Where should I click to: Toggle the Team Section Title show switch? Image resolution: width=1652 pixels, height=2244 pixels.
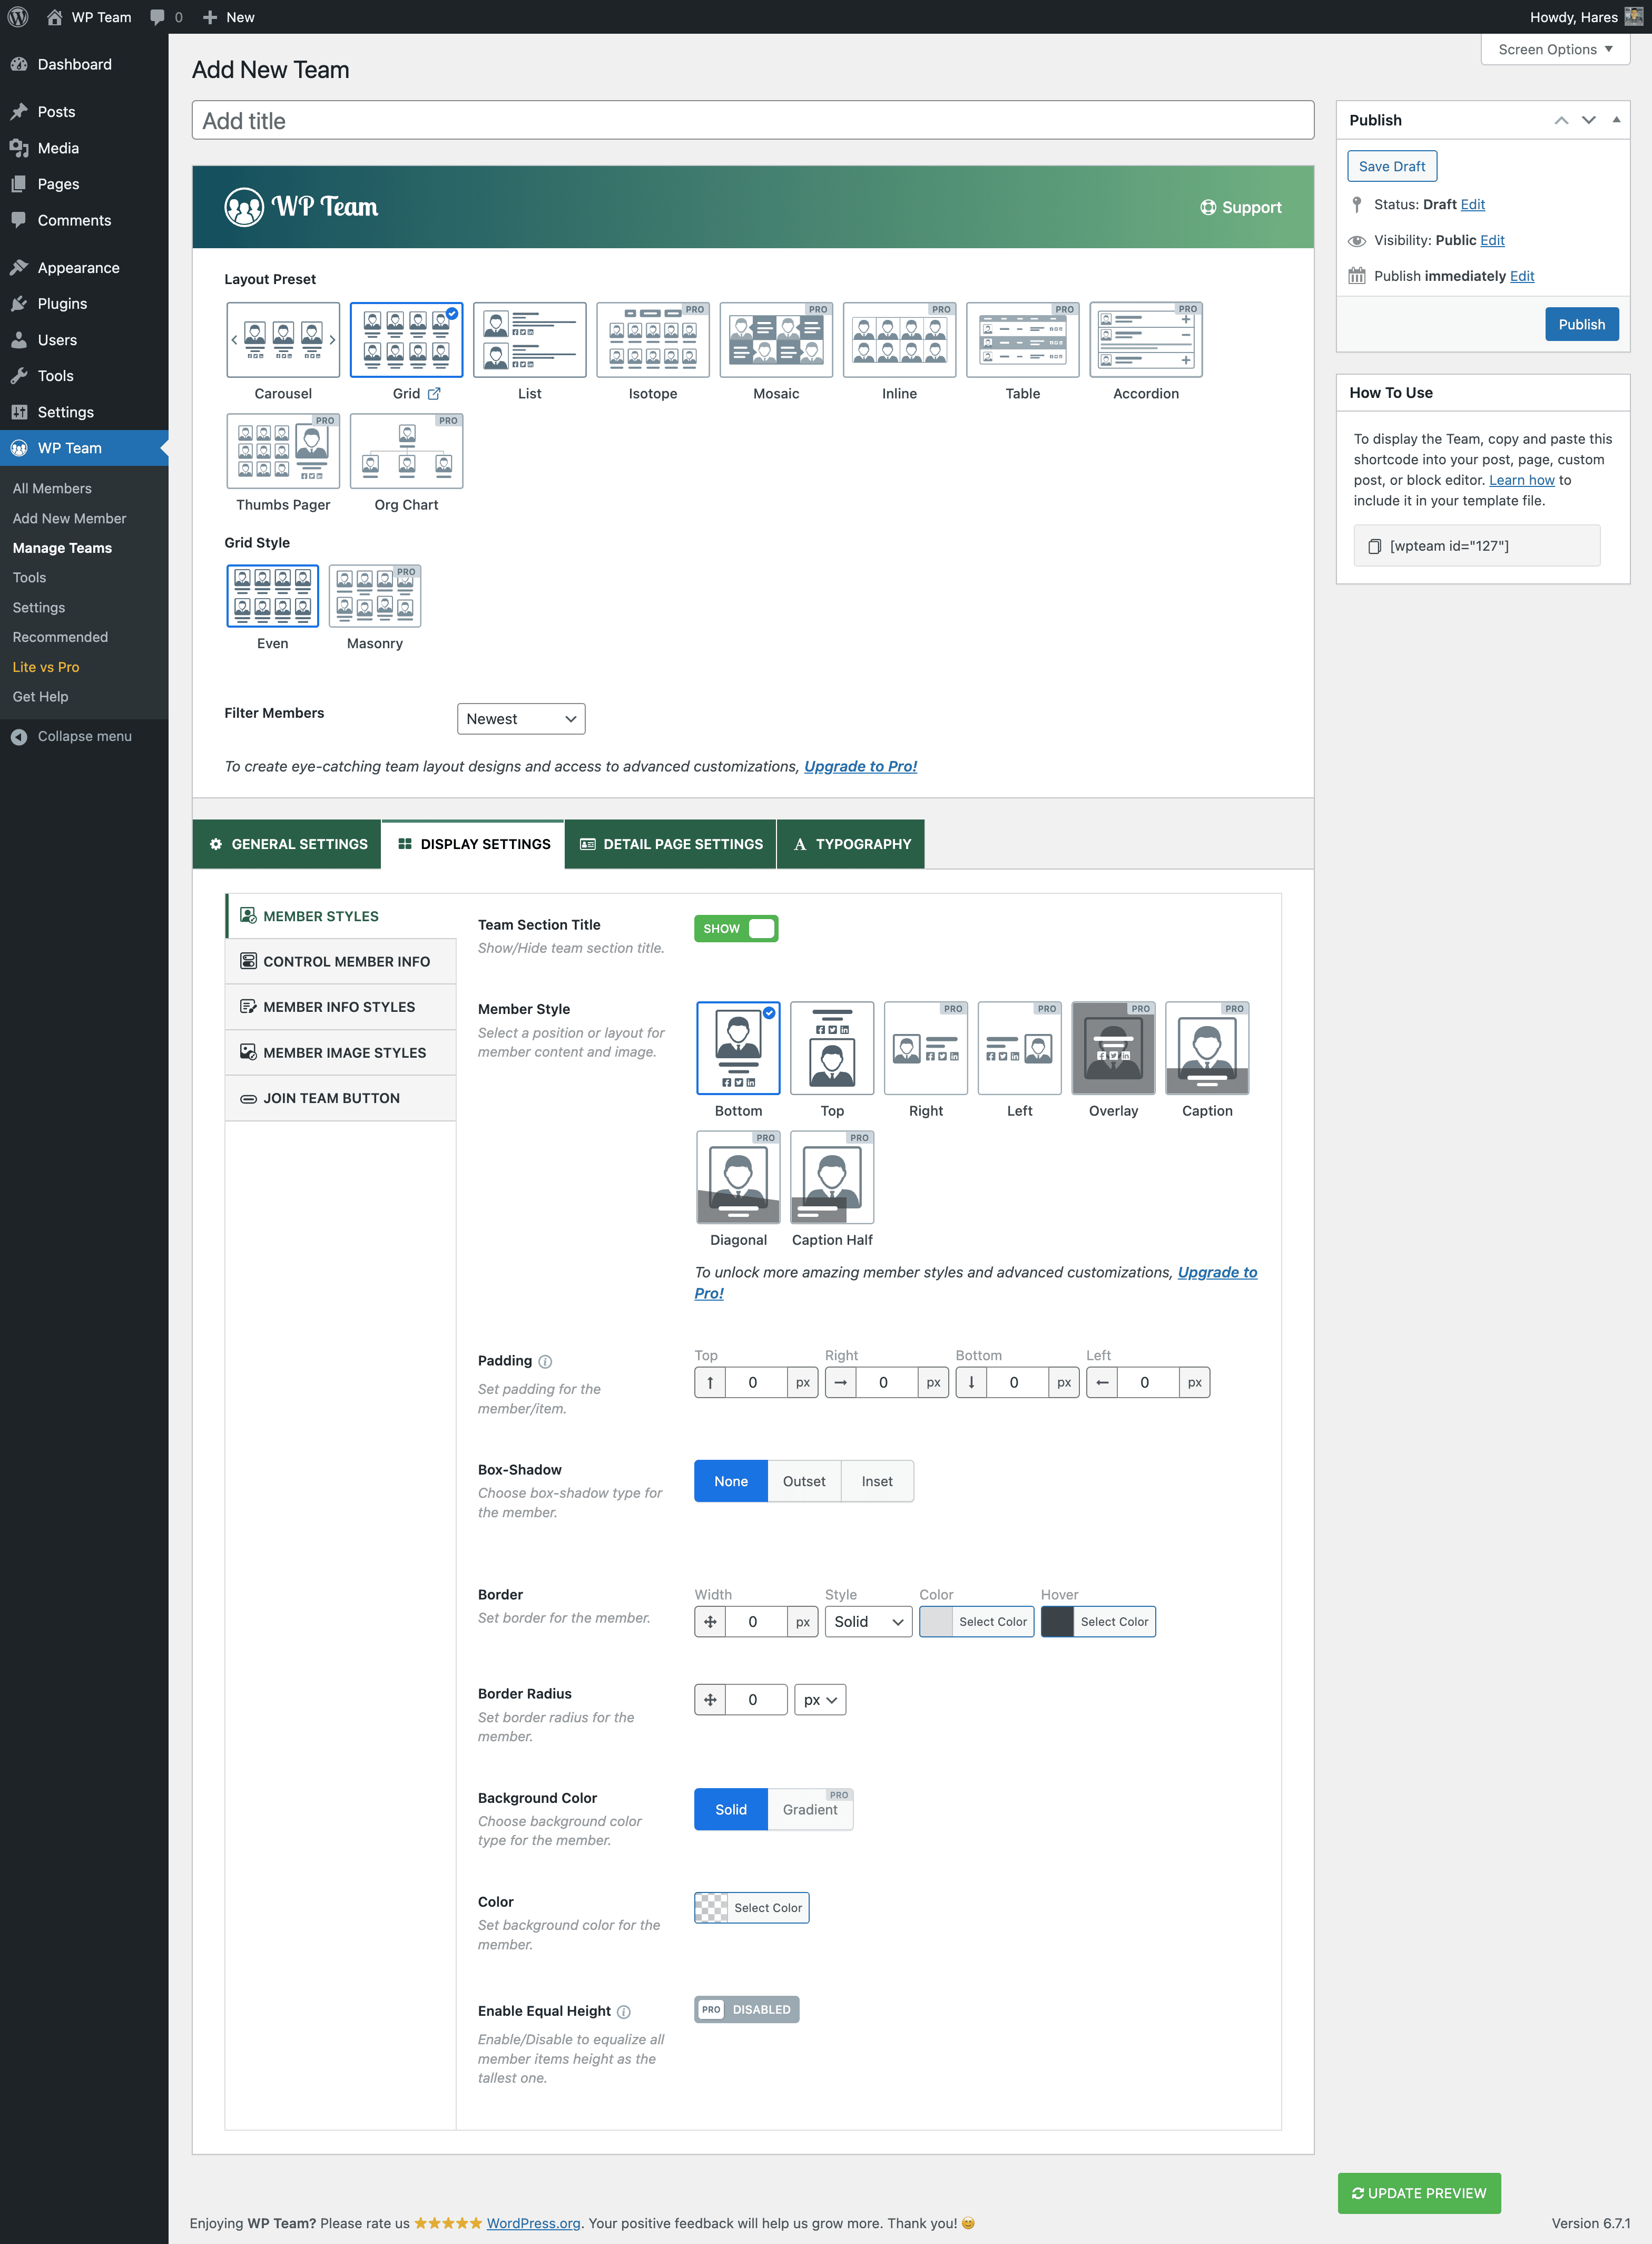tap(736, 929)
